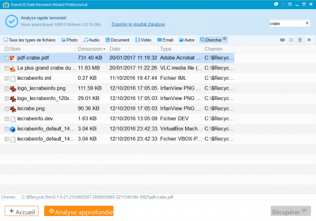Click the 90.36 KB size value
Image resolution: width=316 pixels, height=221 pixels.
pos(88,109)
